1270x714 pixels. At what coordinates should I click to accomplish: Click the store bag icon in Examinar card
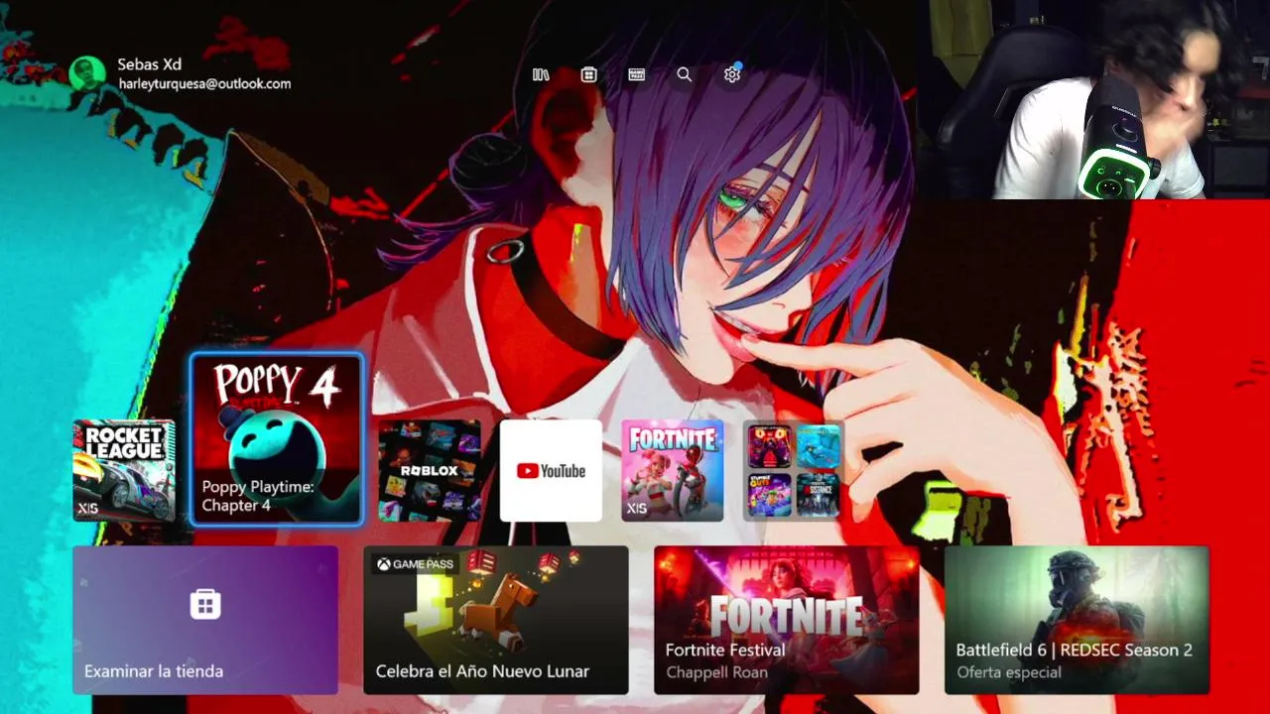pos(205,604)
